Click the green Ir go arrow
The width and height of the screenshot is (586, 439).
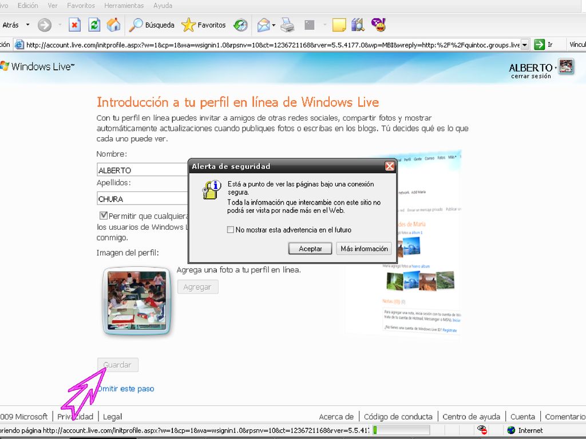point(539,45)
